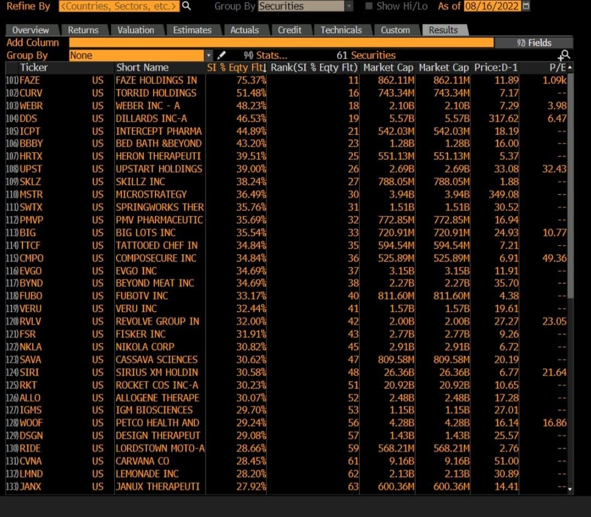
Task: Select the 103) WEBR ticker
Action: click(x=31, y=106)
